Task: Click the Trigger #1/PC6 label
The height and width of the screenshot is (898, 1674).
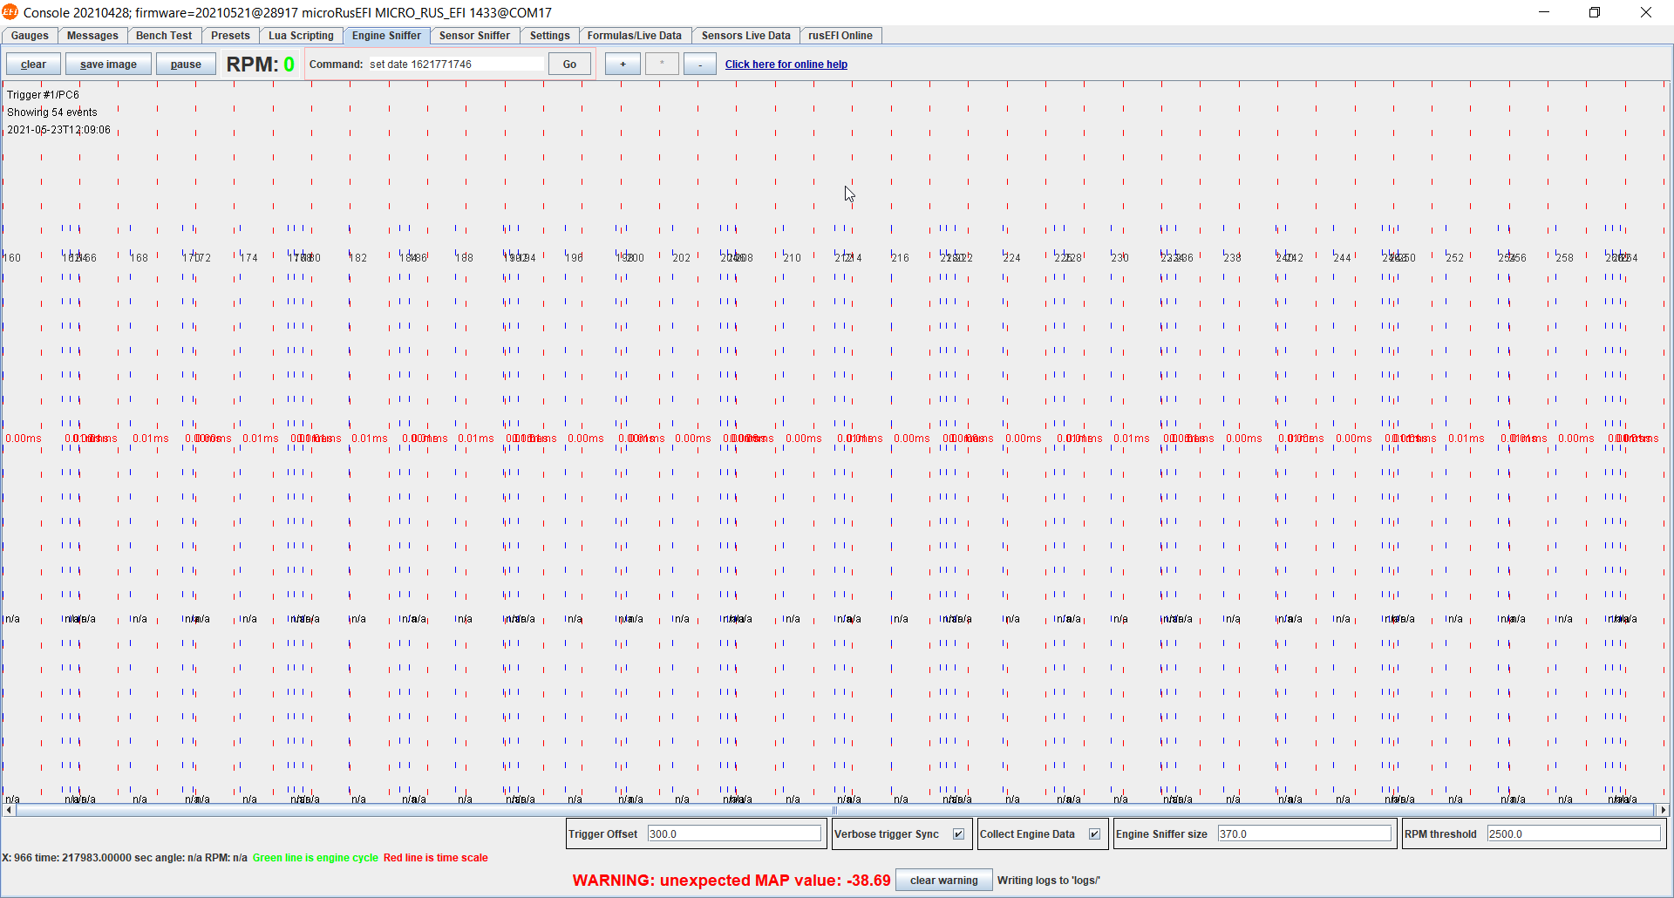Action: tap(43, 95)
